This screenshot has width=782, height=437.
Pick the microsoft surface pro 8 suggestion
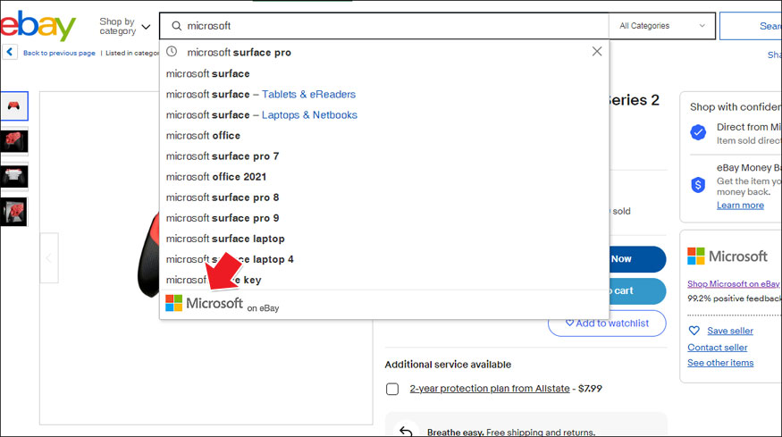click(222, 197)
